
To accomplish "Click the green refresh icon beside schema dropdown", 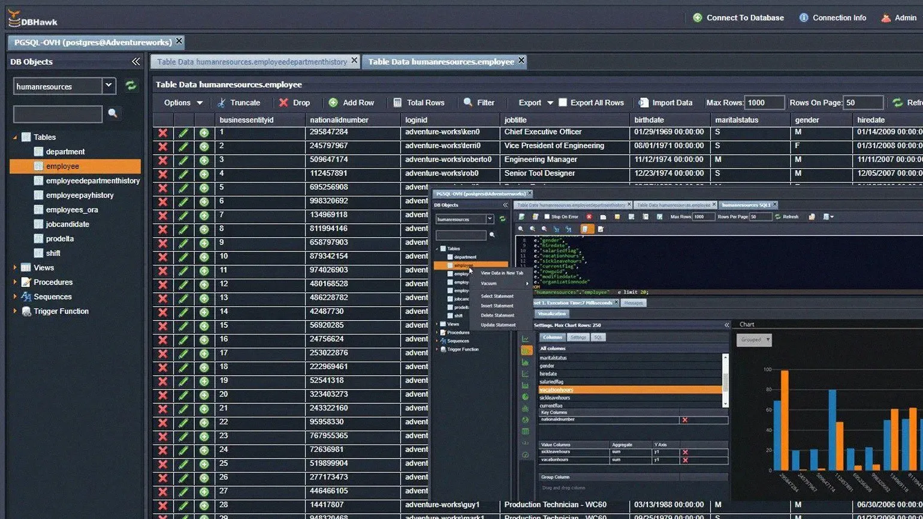I will pos(130,86).
